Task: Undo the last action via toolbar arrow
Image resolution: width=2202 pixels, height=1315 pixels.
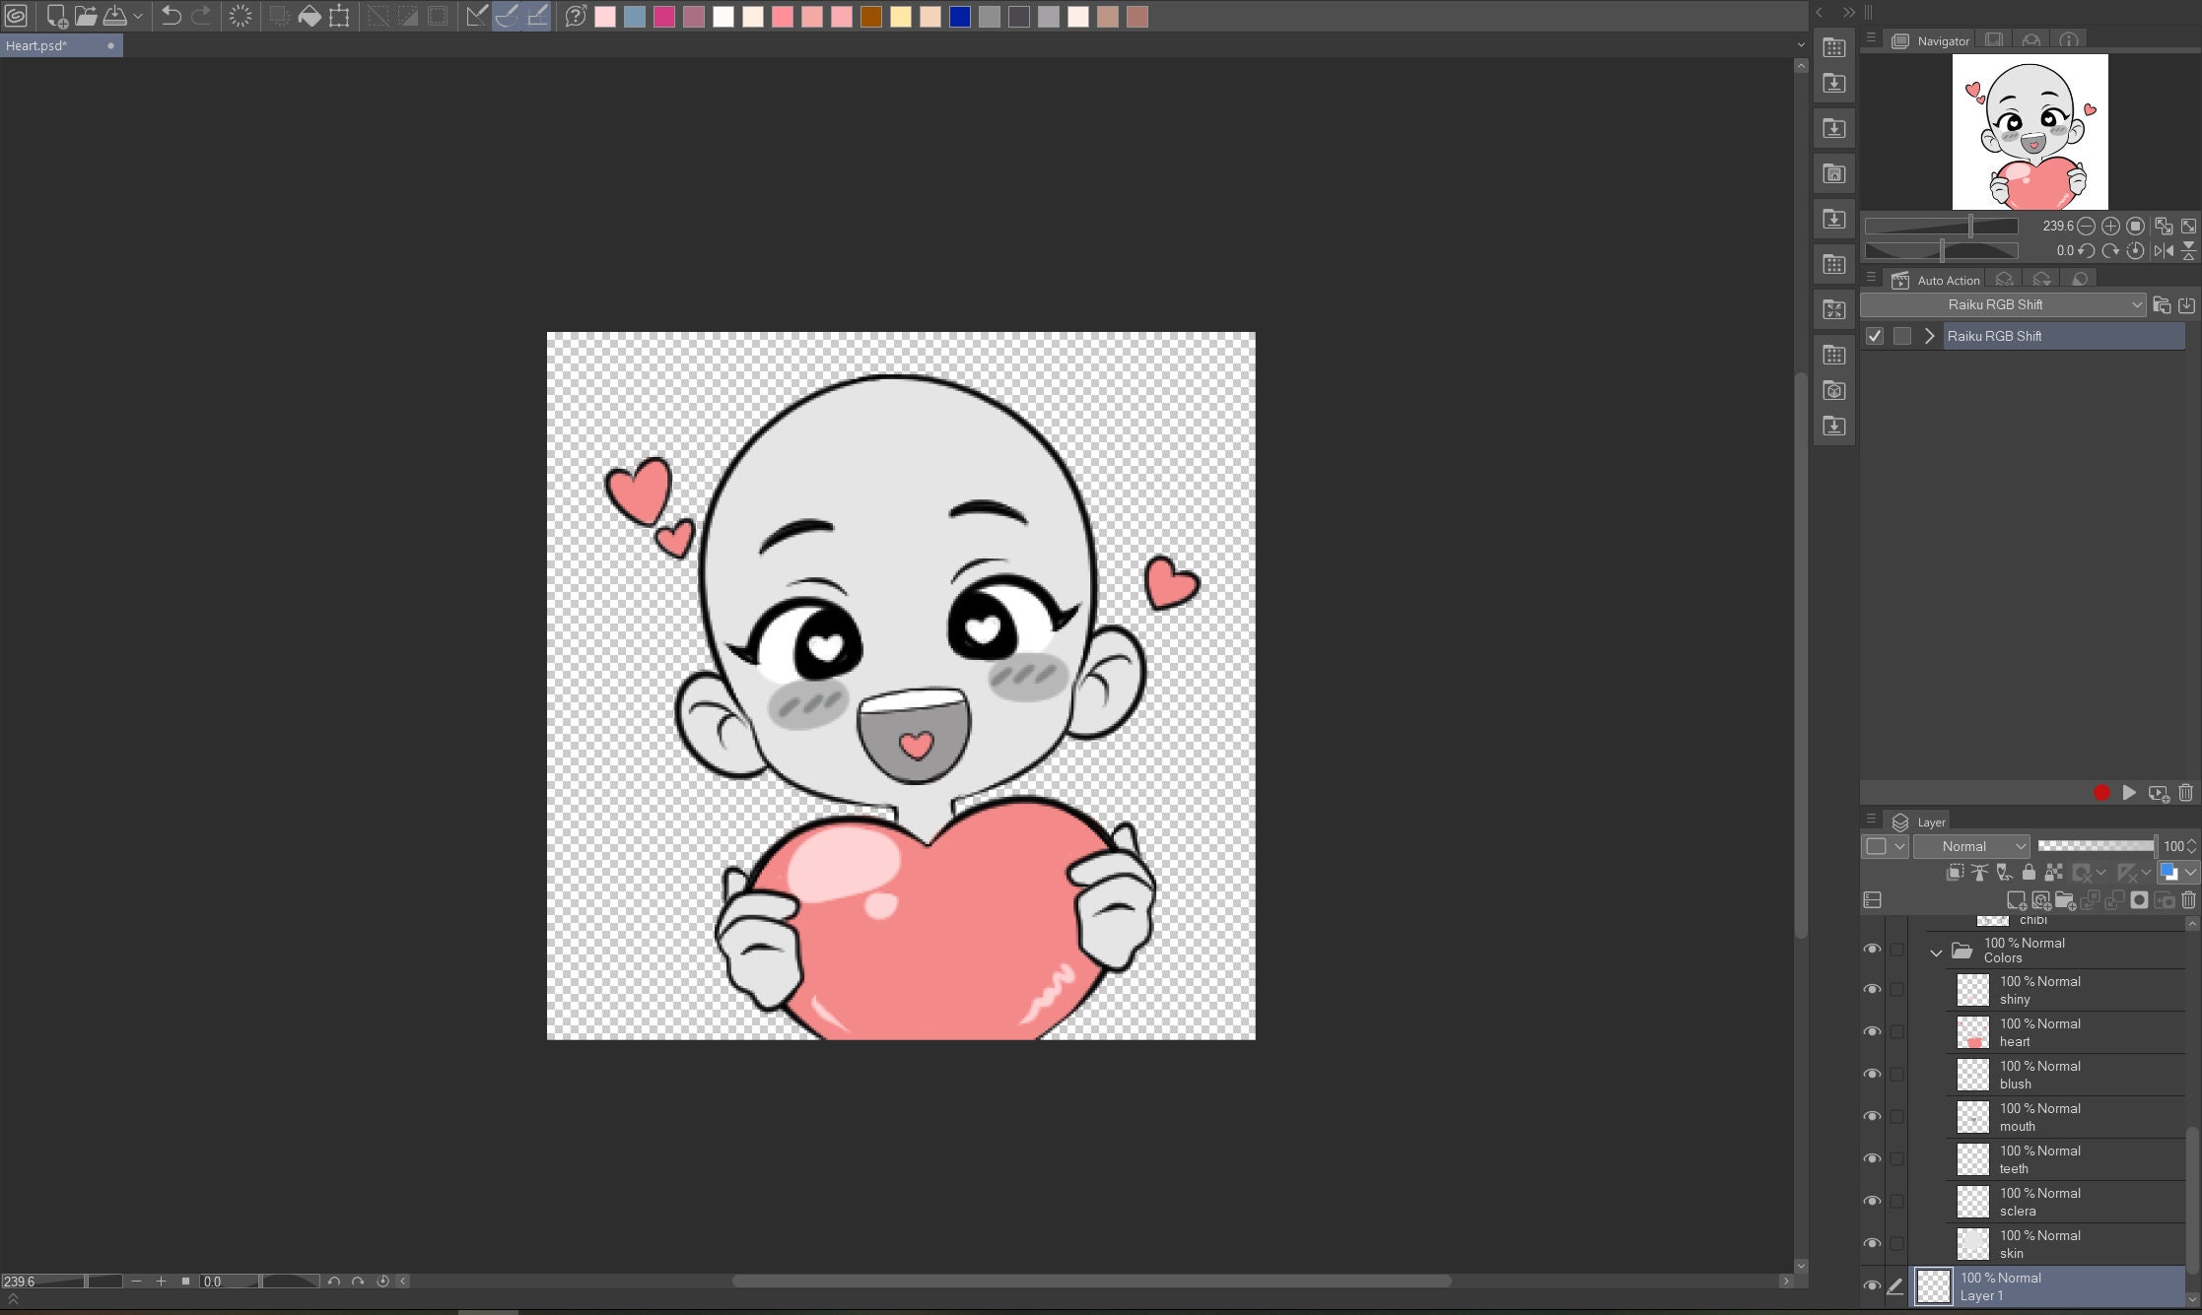Action: pos(171,15)
